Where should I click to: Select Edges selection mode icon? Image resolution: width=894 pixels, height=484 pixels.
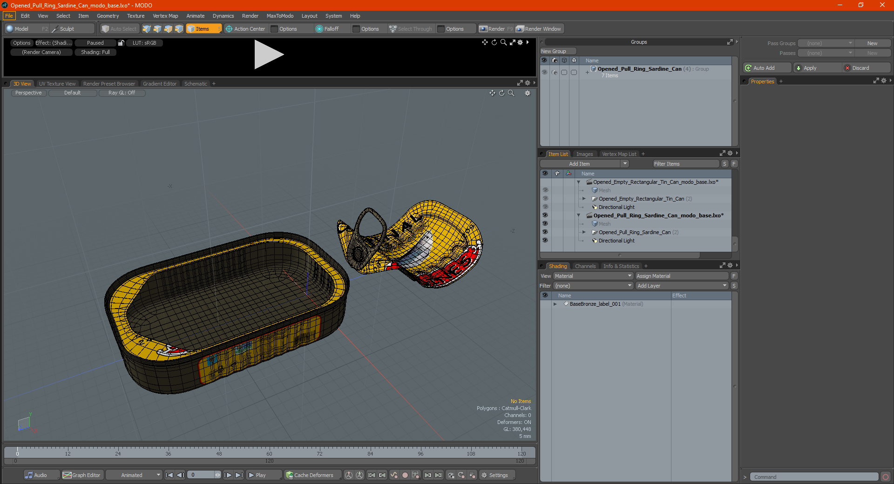(x=157, y=29)
